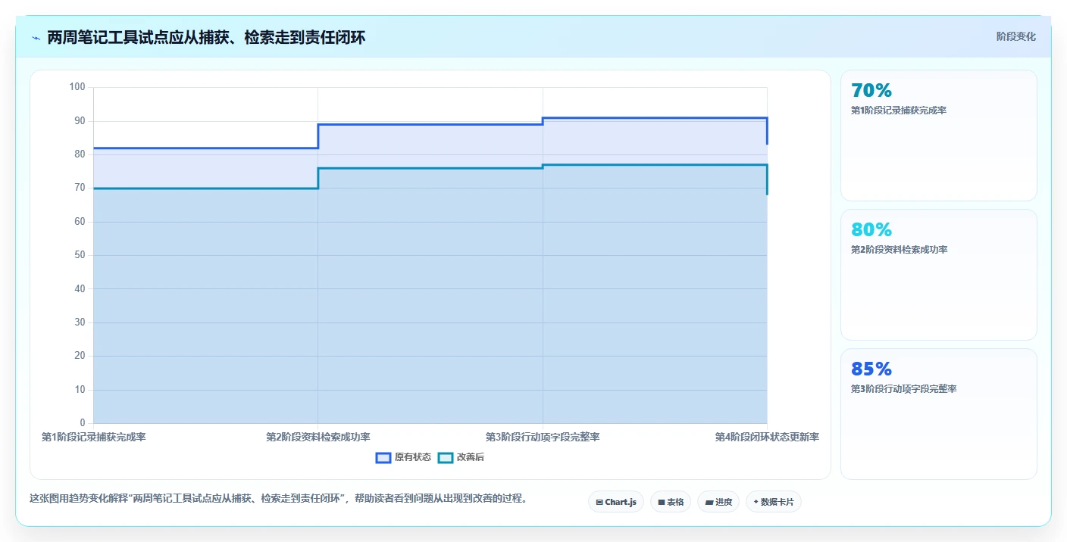The height and width of the screenshot is (542, 1067).
Task: Click x-axis label 第3阶段行动项字段完整率
Action: pyautogui.click(x=543, y=438)
